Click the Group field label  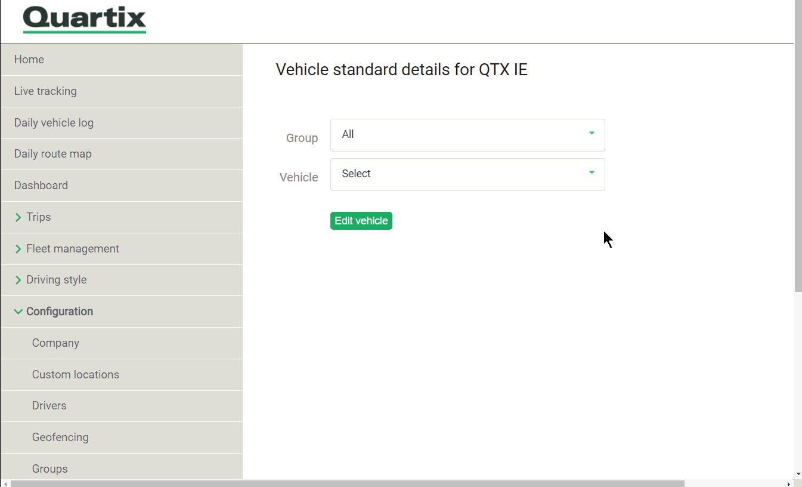tap(302, 138)
